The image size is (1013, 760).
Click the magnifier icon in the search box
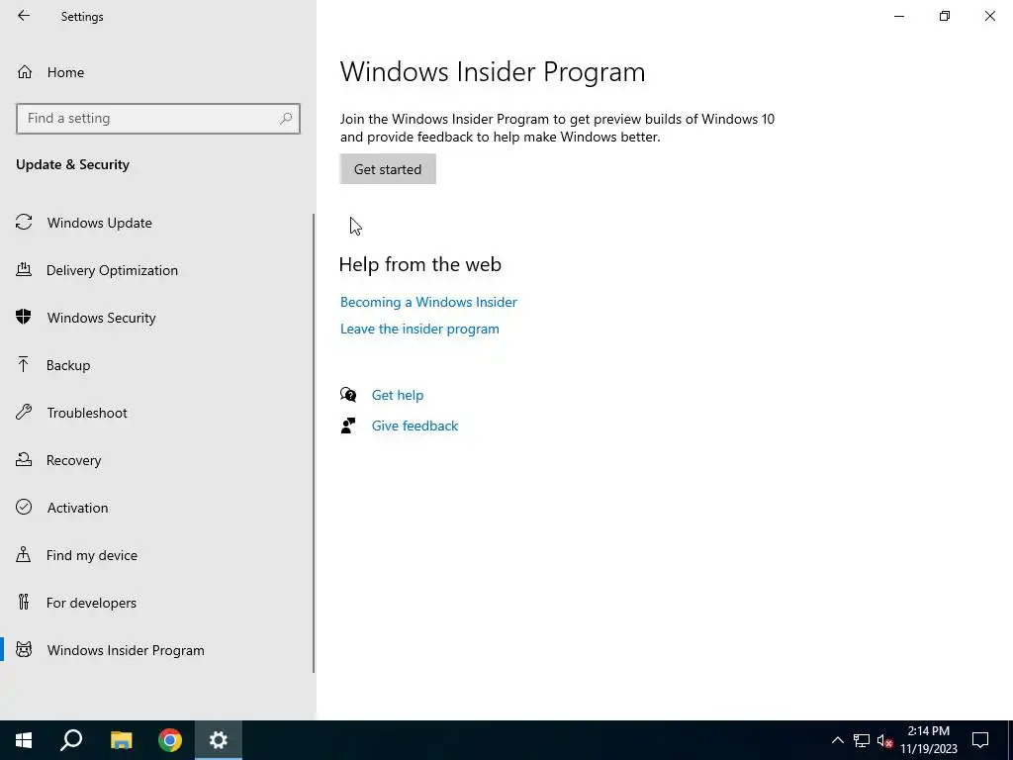point(286,119)
